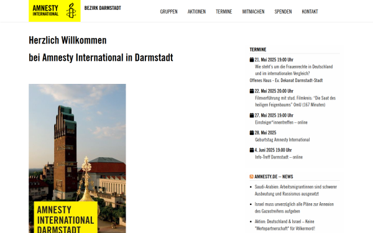Click the Bezirk Darmstadt site title
The width and height of the screenshot is (373, 233).
(103, 8)
